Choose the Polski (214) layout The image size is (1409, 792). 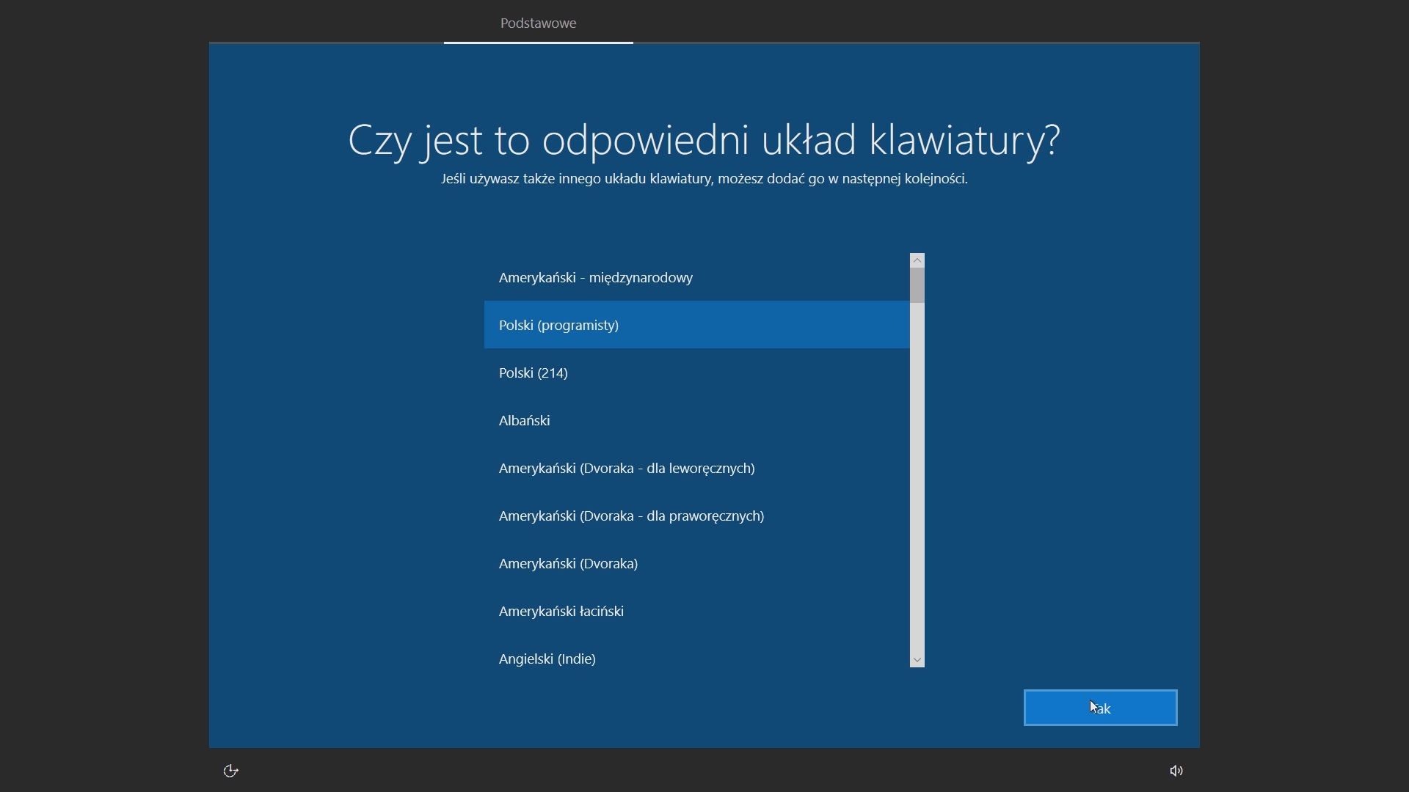click(697, 373)
